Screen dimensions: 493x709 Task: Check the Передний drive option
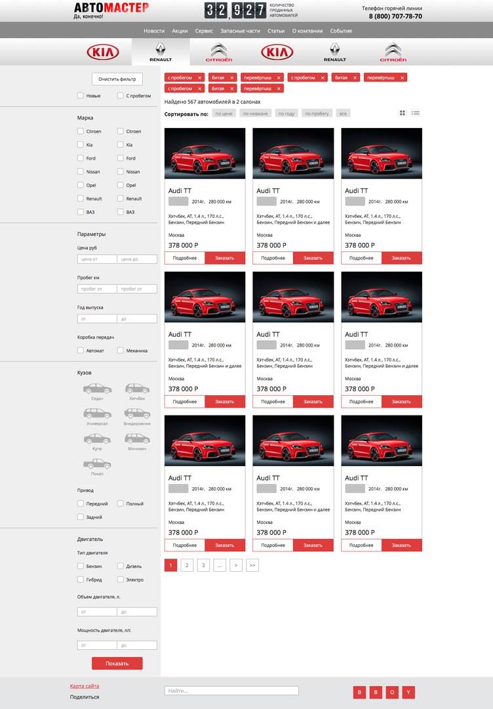[81, 504]
